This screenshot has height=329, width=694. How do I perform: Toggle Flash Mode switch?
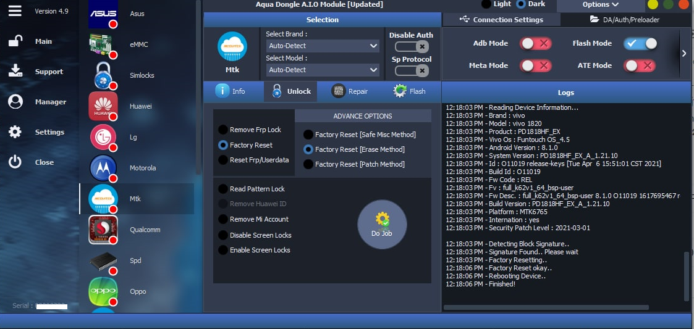tap(640, 43)
